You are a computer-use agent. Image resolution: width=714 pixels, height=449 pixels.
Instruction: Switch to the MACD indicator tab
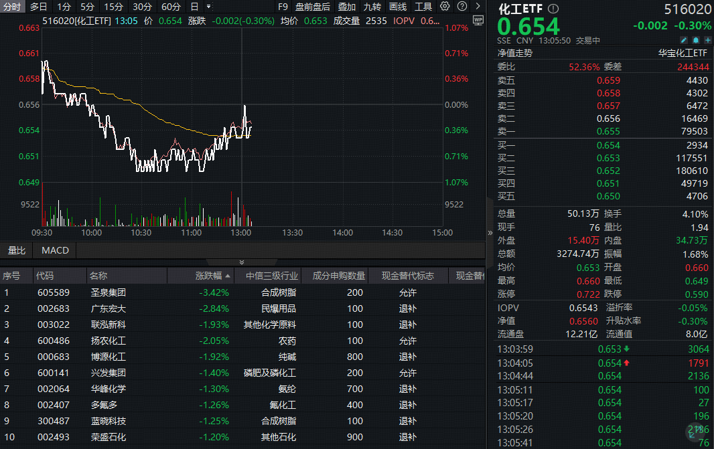54,250
